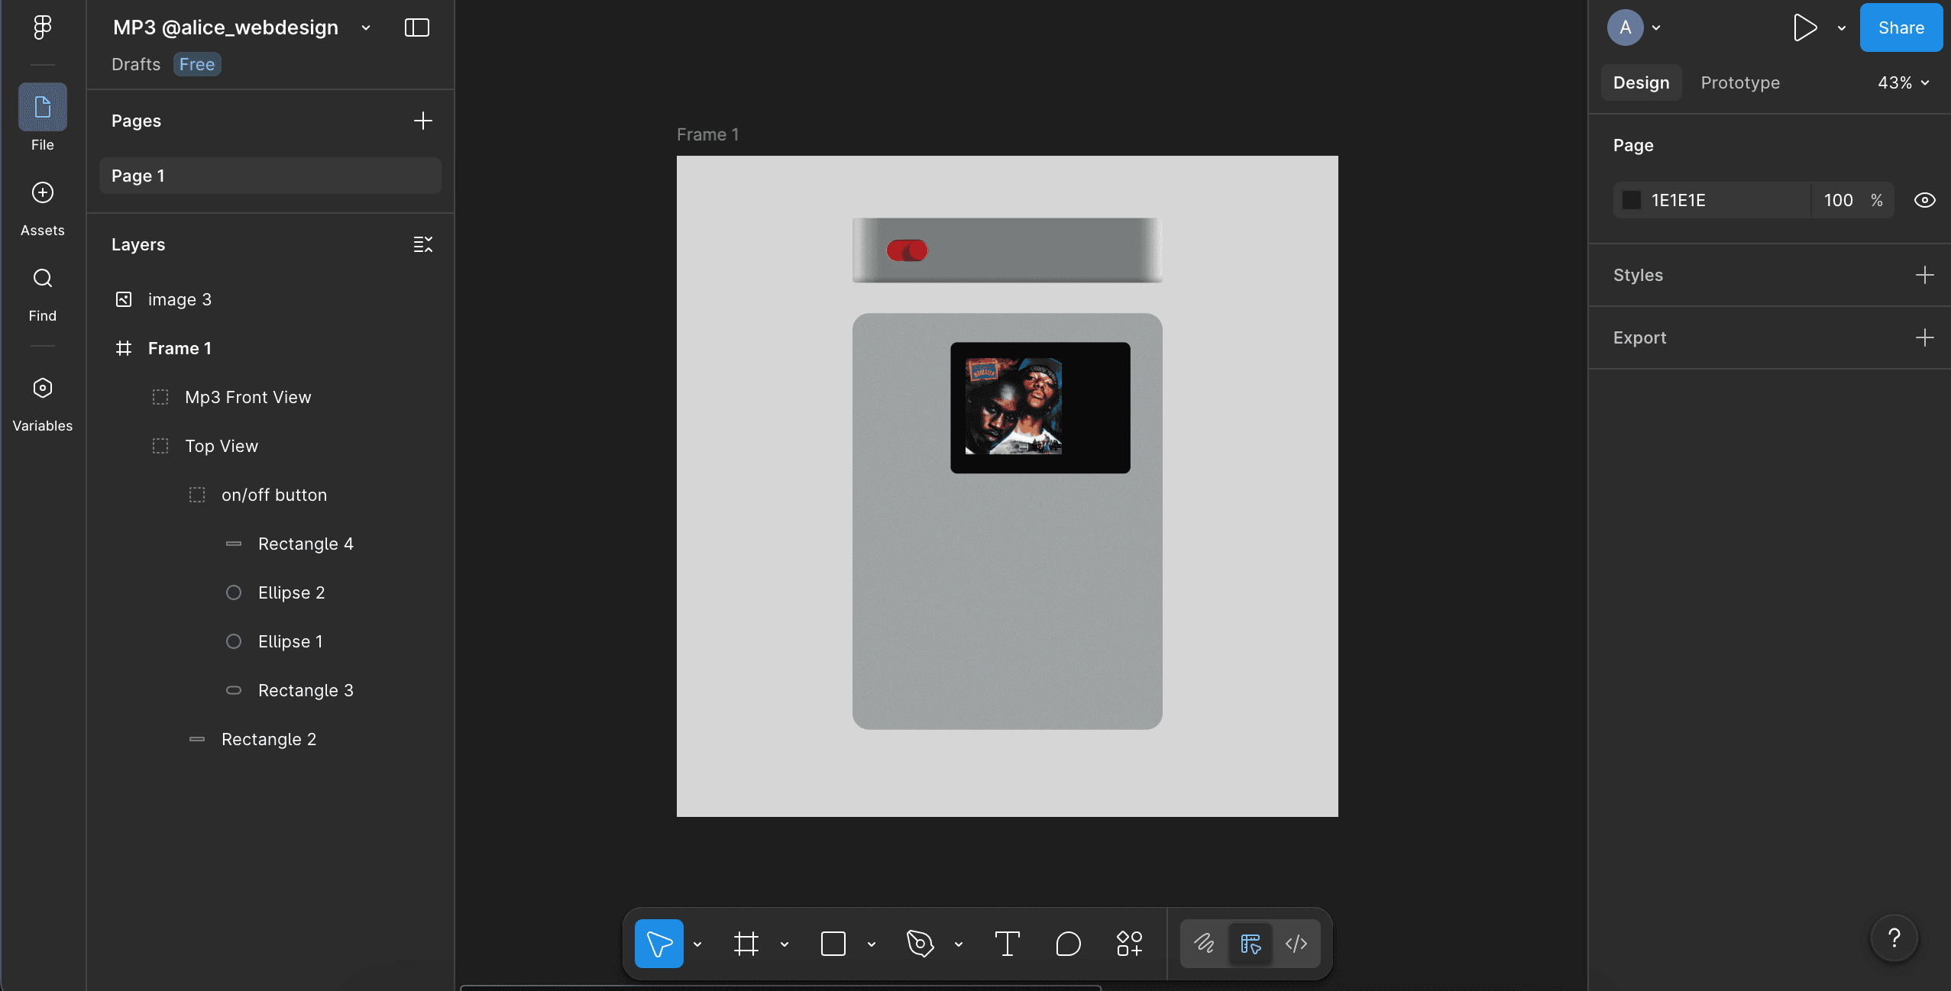Choose the Pen tool
Viewport: 1951px width, 991px height.
click(920, 944)
